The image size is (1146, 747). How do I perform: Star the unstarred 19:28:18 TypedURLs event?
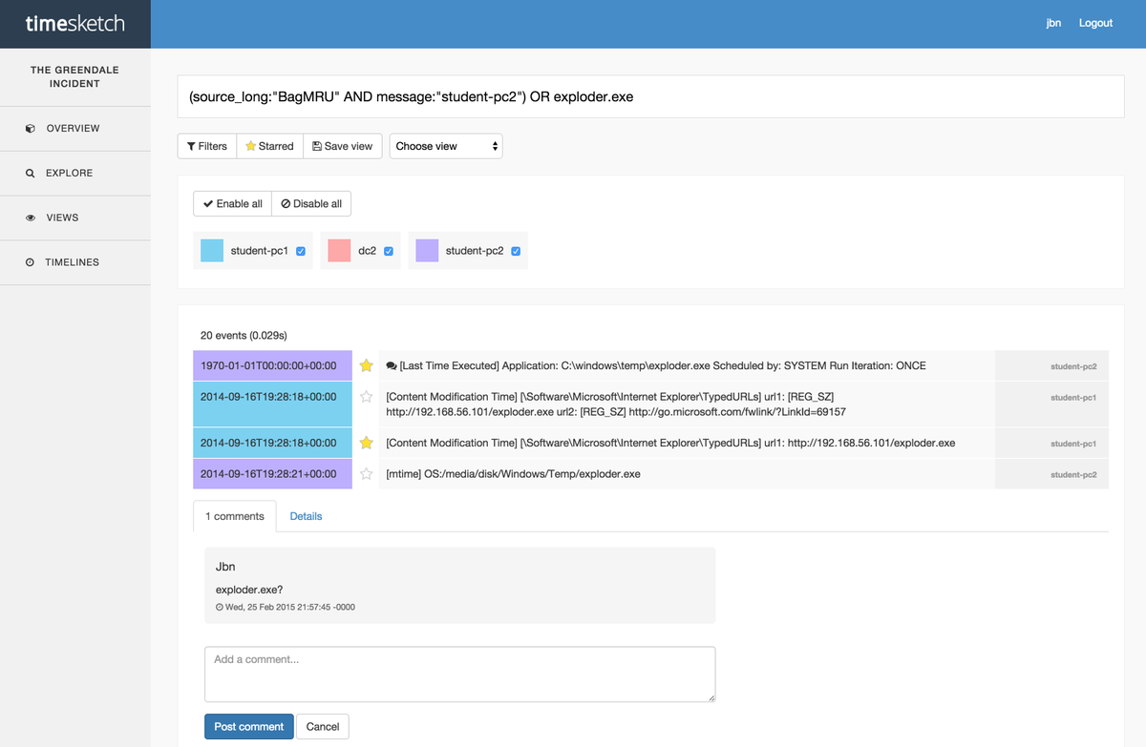pos(366,397)
